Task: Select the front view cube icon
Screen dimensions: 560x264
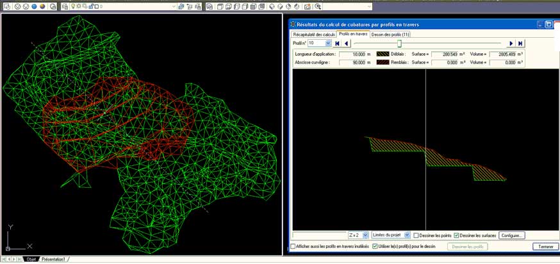Action: 253,6
